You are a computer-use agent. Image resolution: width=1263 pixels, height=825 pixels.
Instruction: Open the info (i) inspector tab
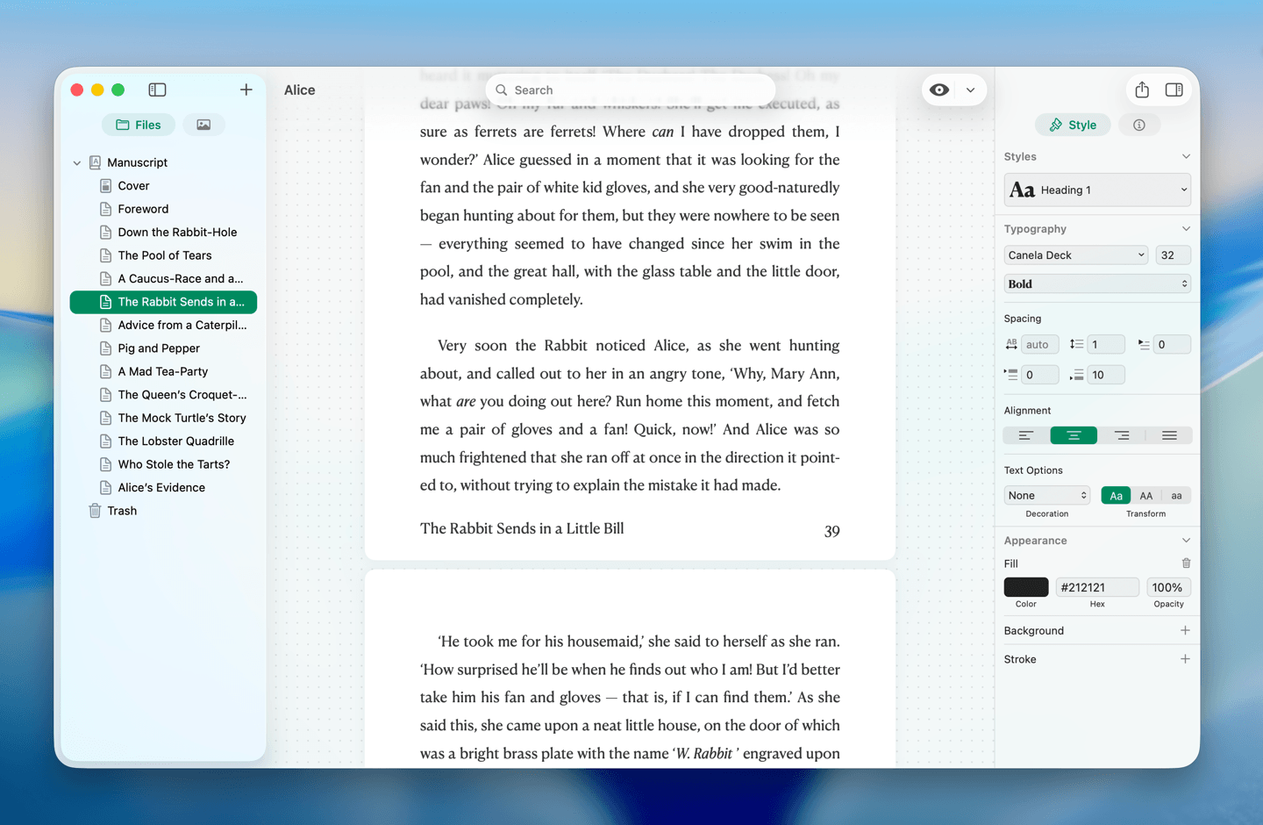(1138, 125)
